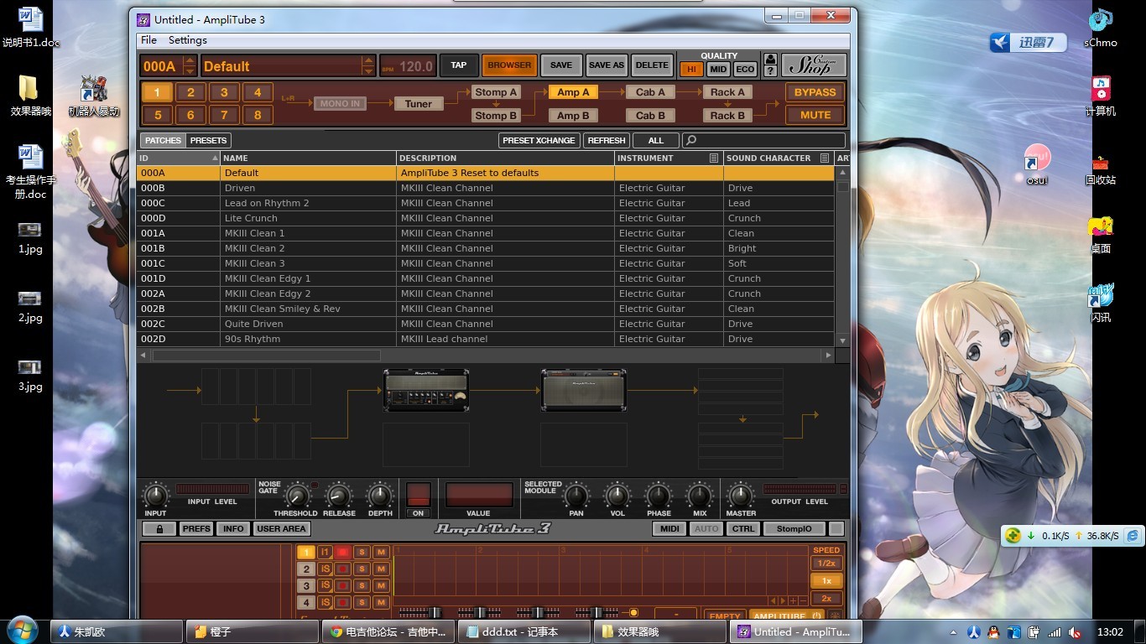Arm record on recorder track 2
This screenshot has height=644, width=1146.
click(343, 569)
